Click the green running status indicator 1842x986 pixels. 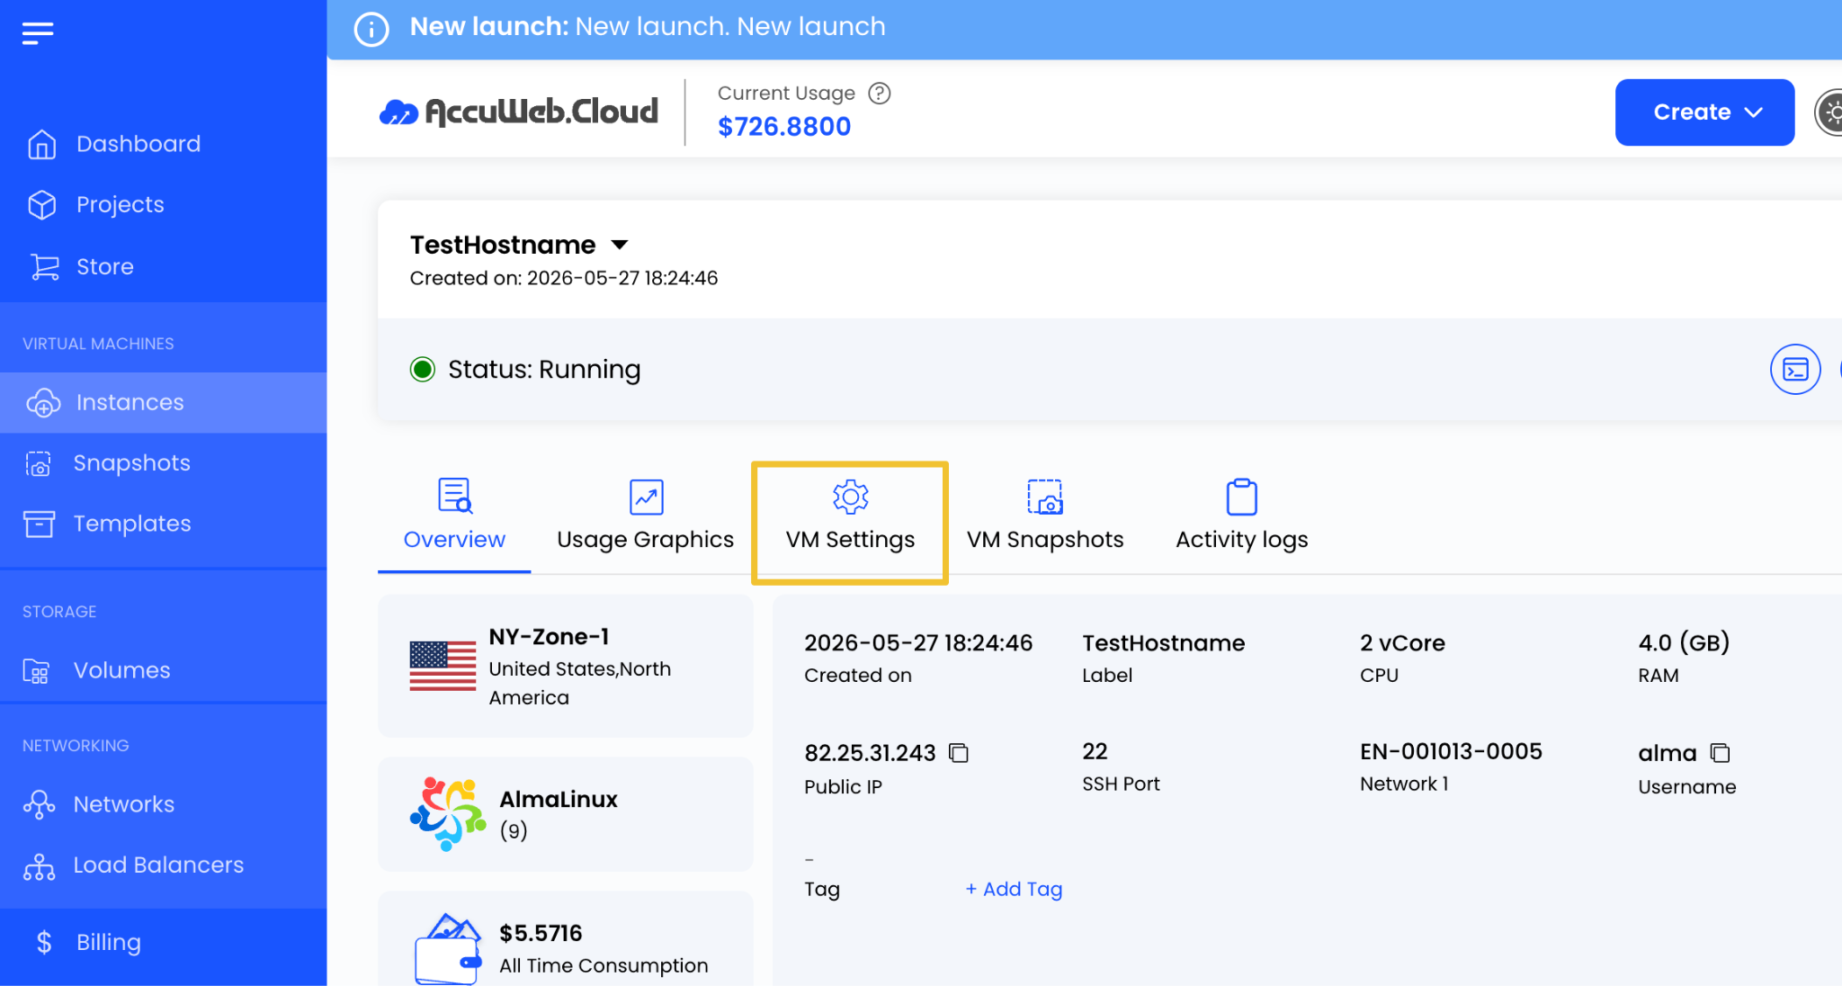423,369
